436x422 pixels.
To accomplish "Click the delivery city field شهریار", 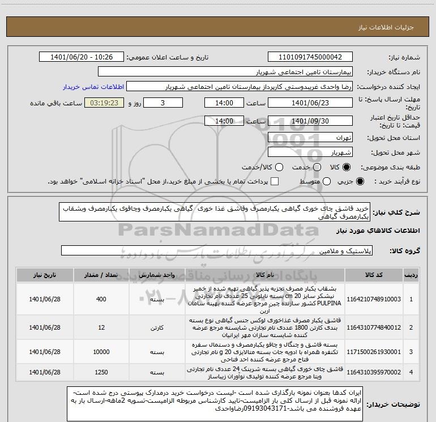I will click(310, 152).
